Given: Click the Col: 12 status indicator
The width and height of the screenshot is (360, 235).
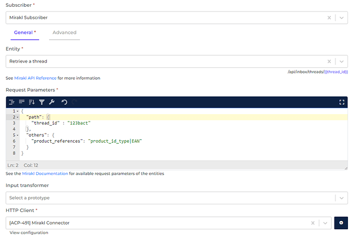Looking at the screenshot, I should [x=31, y=165].
